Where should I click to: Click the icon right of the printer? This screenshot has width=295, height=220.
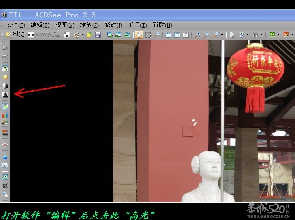tap(241, 35)
